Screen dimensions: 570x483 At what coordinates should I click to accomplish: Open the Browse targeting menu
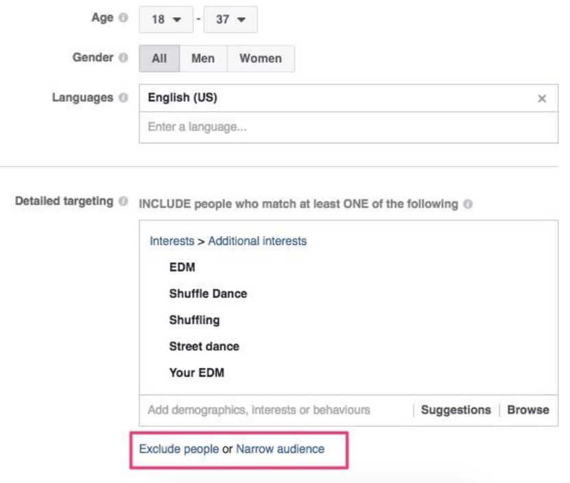point(528,410)
